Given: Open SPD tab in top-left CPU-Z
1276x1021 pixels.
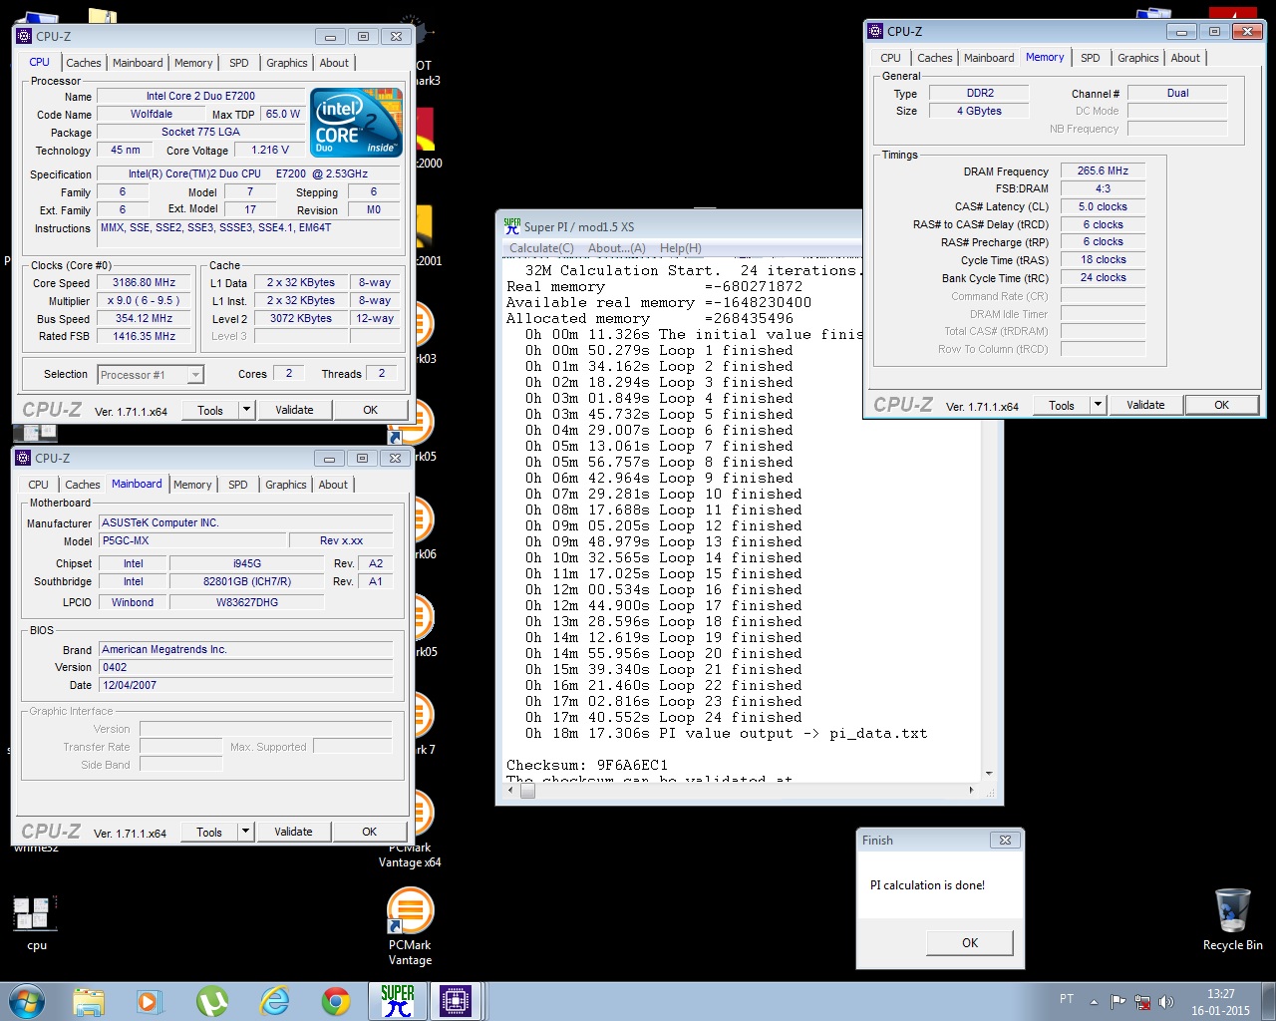Looking at the screenshot, I should 239,63.
